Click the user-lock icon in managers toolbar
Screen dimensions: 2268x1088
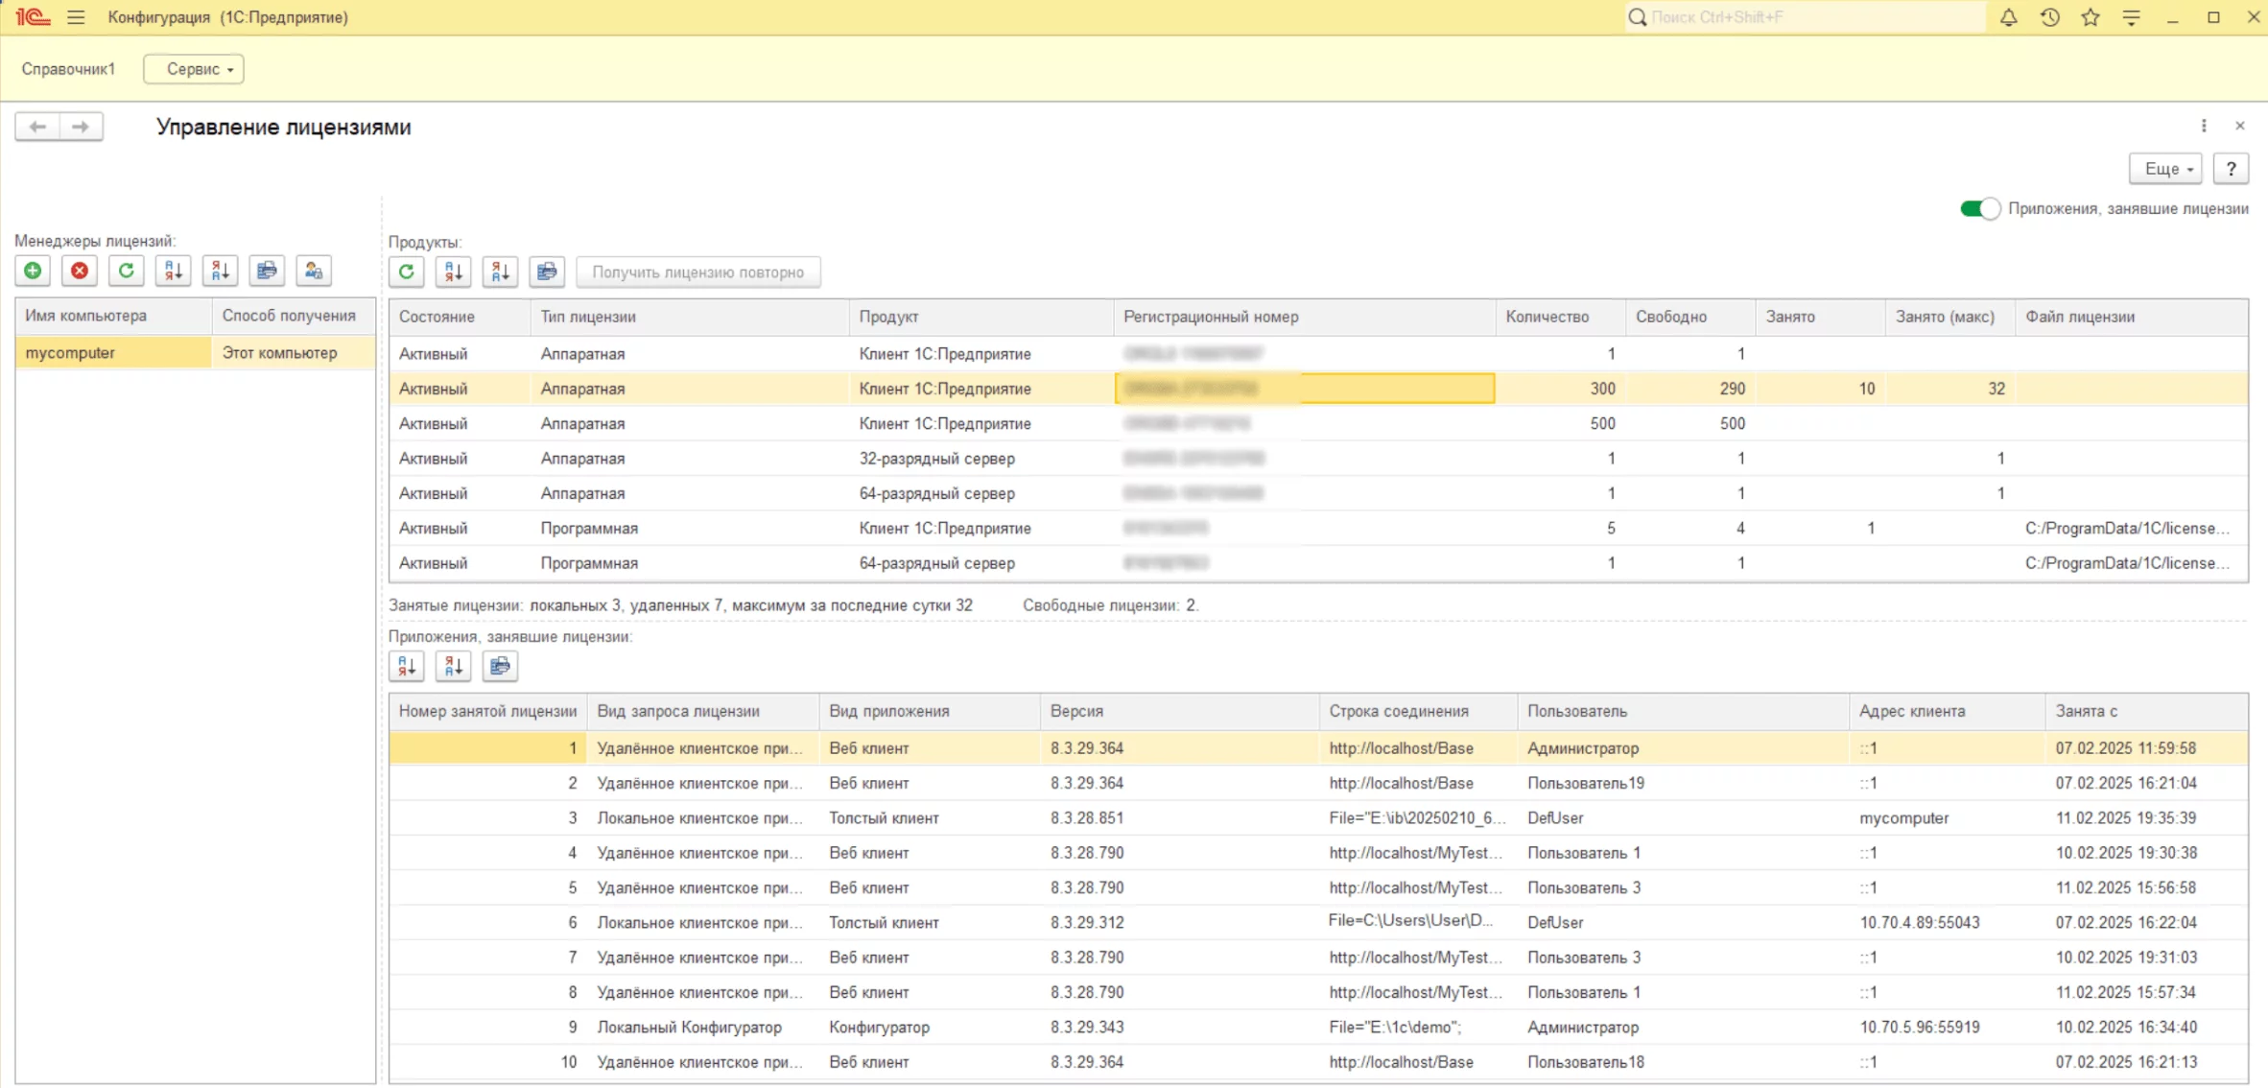(x=314, y=272)
